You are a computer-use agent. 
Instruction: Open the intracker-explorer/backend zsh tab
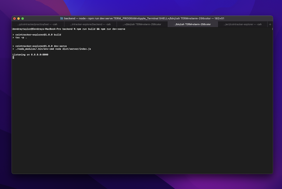[90, 24]
